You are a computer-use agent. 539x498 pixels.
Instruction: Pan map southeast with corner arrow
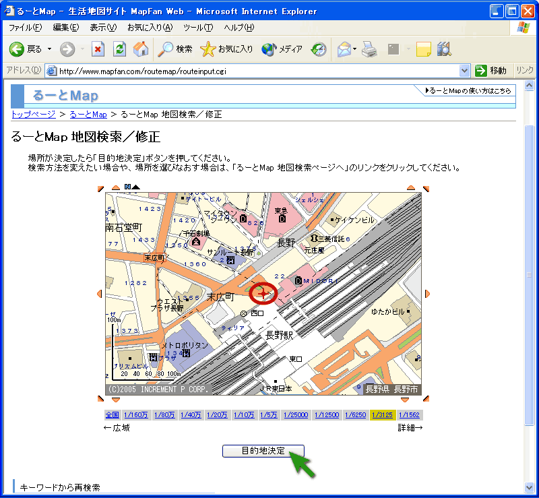[426, 399]
